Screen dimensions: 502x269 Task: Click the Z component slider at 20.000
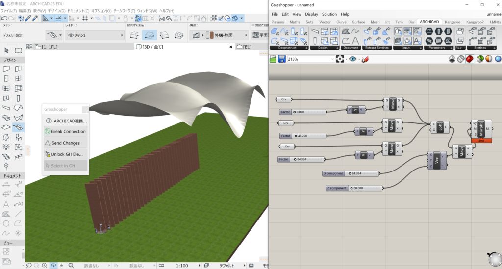[354, 188]
